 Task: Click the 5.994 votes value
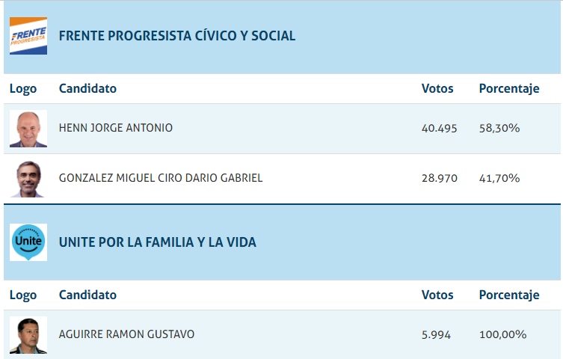[437, 335]
